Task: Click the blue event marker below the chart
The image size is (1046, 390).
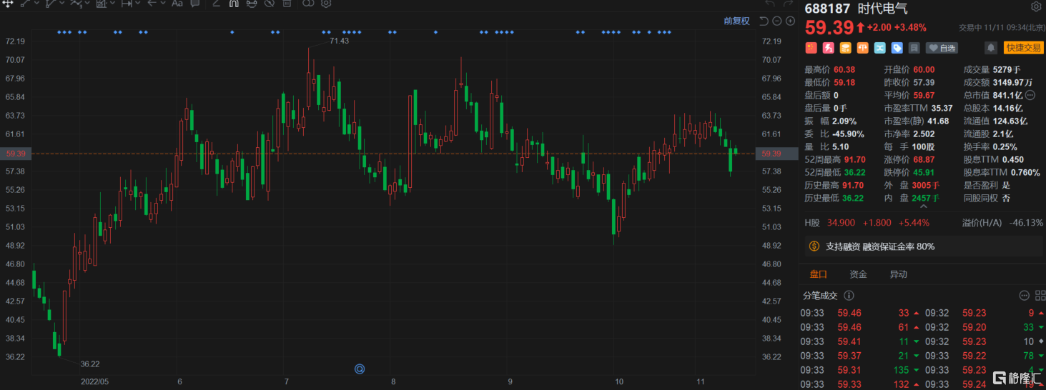Action: coord(360,369)
